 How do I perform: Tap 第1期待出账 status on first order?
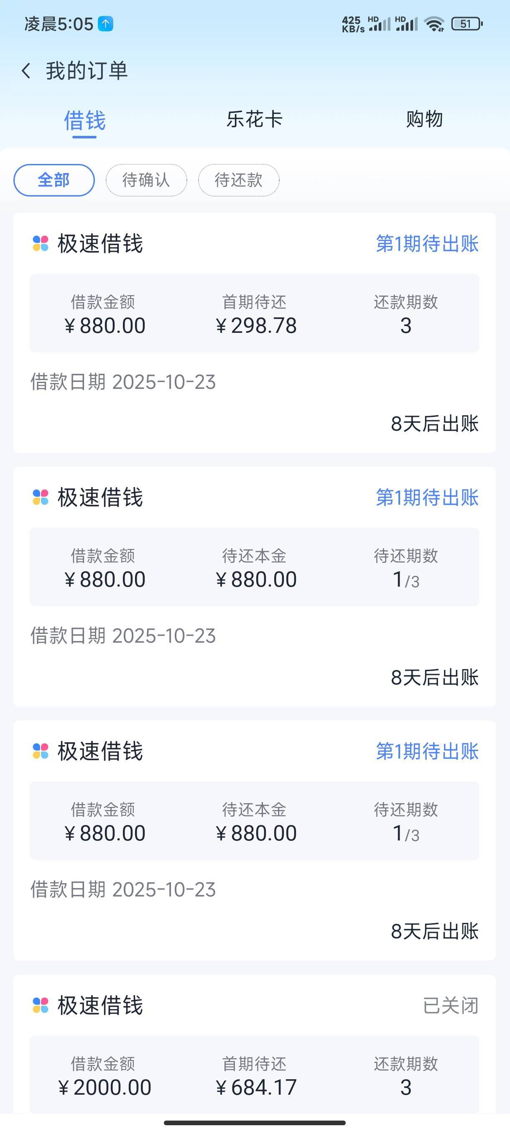(x=427, y=244)
